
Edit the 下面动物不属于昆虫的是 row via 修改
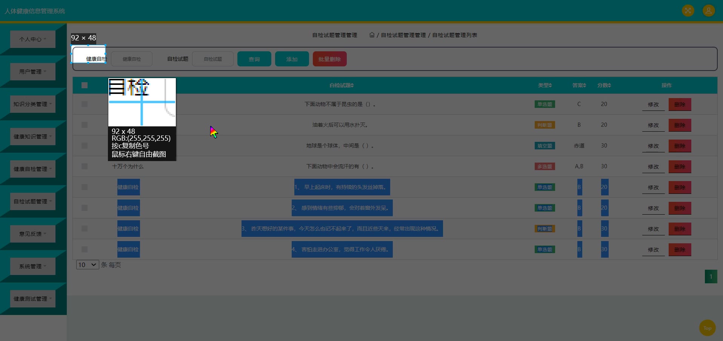(654, 104)
